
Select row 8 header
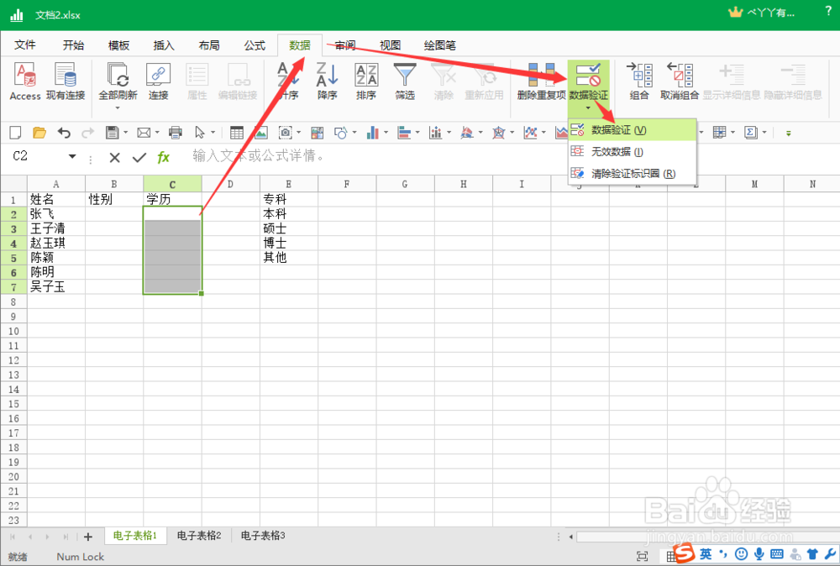[x=13, y=301]
